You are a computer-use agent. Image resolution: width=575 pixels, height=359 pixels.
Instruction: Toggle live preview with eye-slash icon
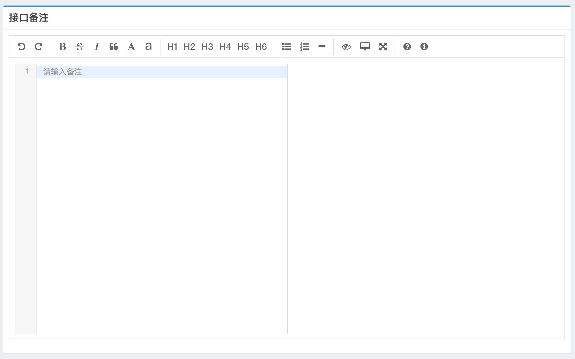coord(346,47)
